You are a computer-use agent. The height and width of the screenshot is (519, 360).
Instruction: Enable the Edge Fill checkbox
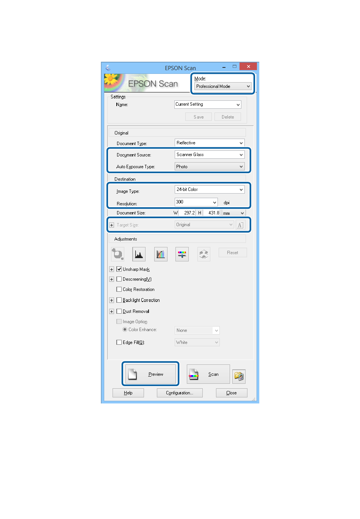[x=119, y=342]
